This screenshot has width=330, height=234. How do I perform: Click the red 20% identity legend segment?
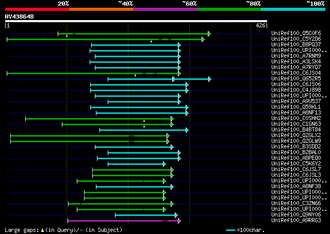click(37, 9)
